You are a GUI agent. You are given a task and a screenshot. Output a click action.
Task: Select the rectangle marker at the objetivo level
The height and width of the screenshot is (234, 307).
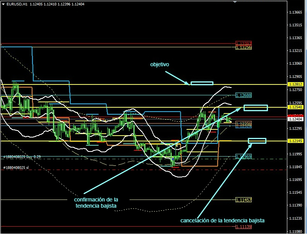click(x=202, y=83)
